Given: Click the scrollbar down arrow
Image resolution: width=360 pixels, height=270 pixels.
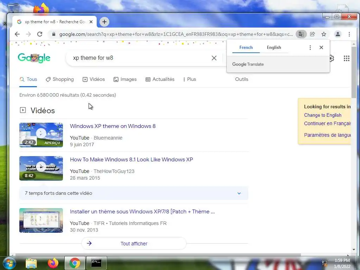Looking at the screenshot, I should point(354,250).
